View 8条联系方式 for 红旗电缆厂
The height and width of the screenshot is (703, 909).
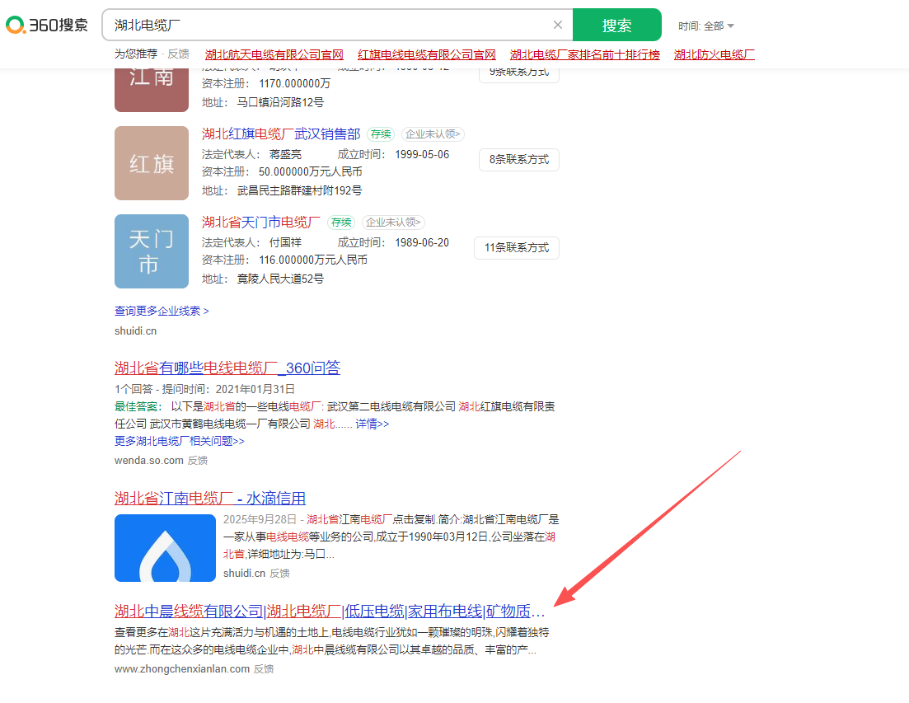pos(518,160)
